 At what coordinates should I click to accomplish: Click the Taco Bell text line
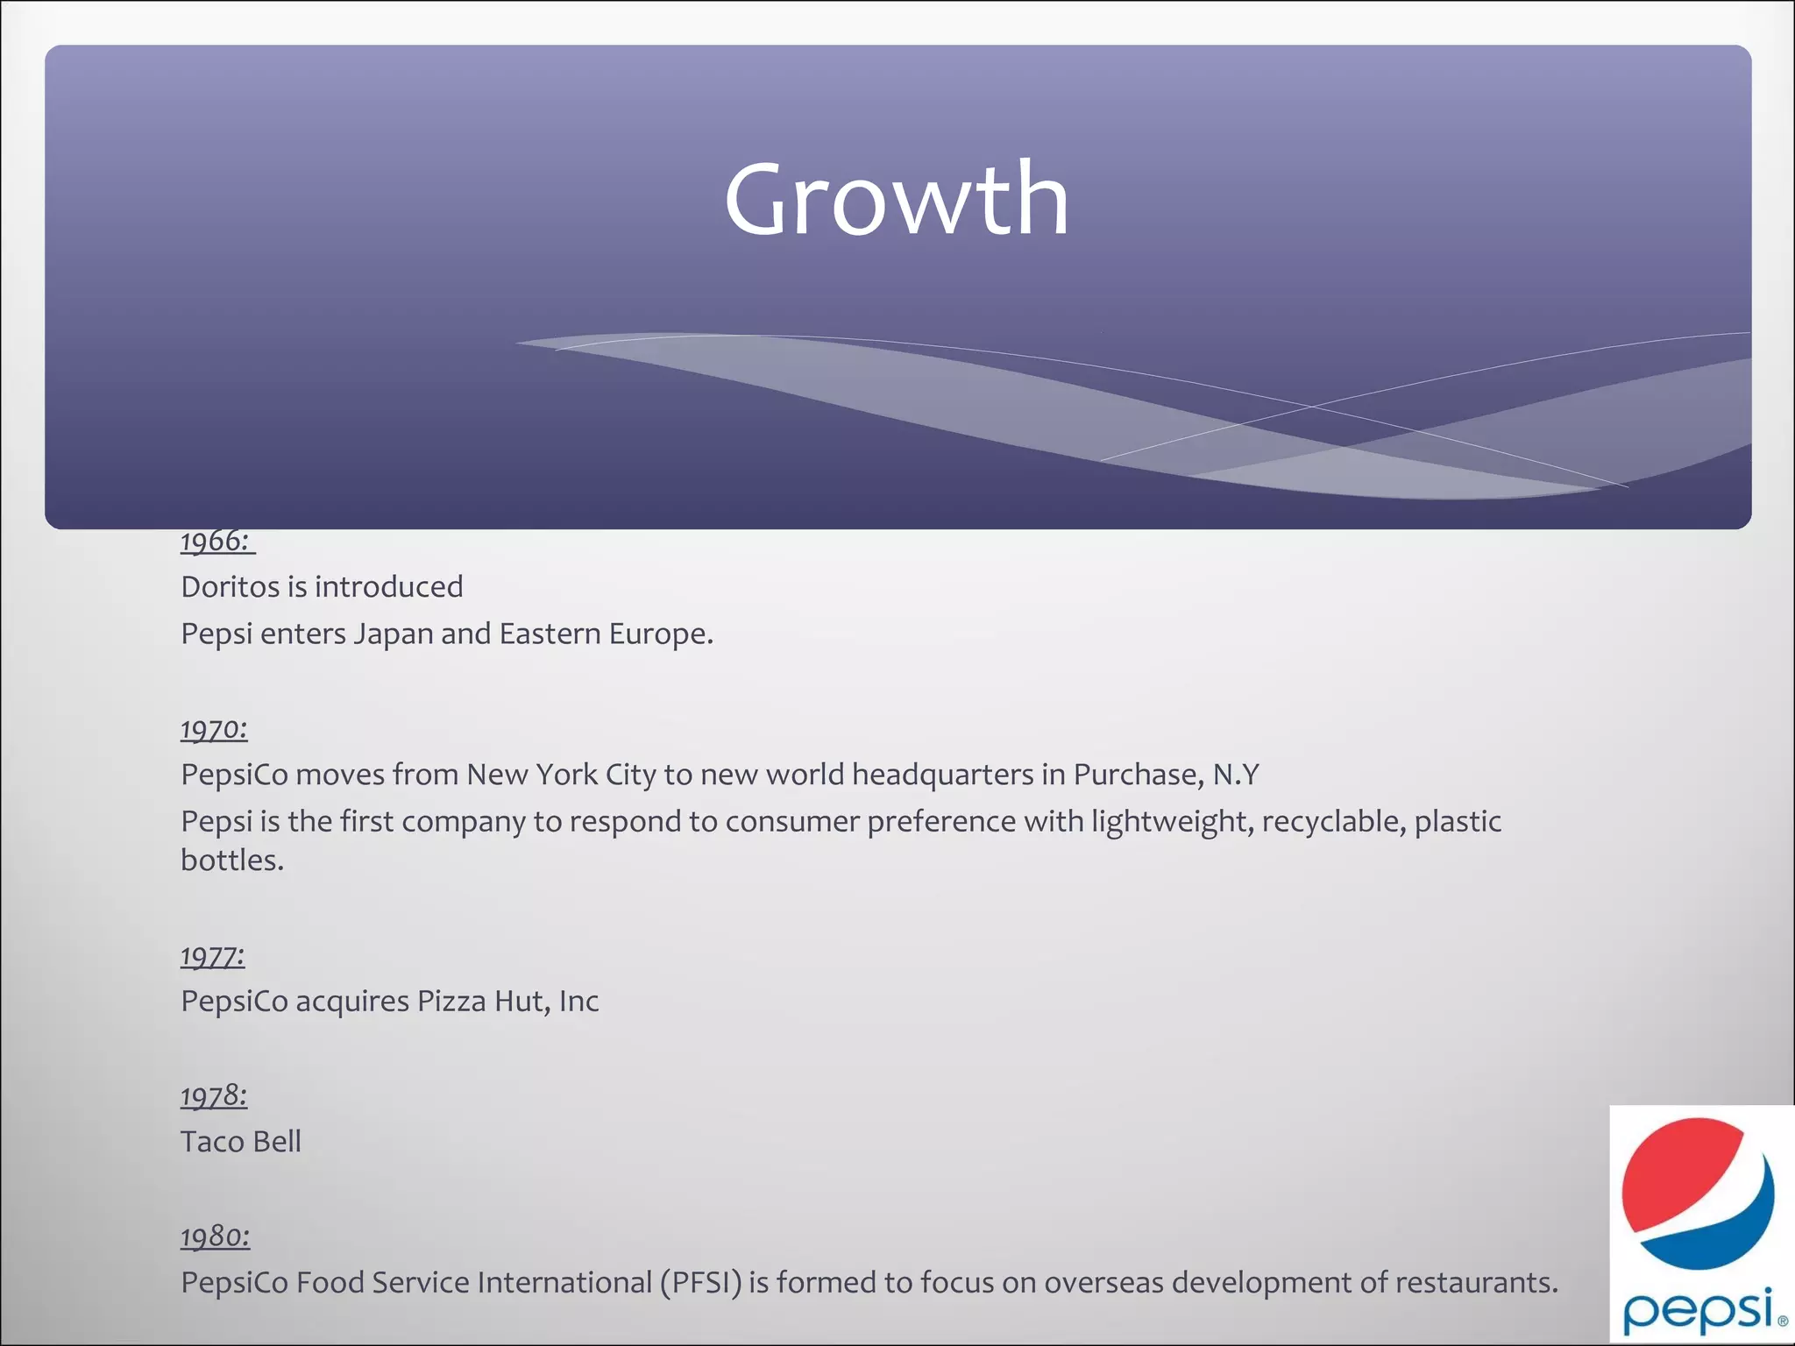coord(241,1142)
